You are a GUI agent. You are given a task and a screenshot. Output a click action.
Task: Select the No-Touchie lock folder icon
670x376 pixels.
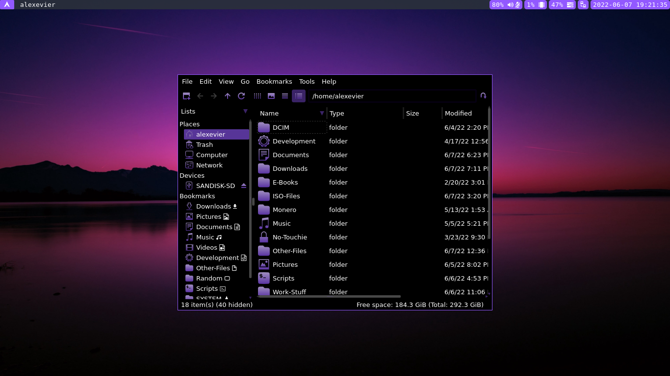264,237
